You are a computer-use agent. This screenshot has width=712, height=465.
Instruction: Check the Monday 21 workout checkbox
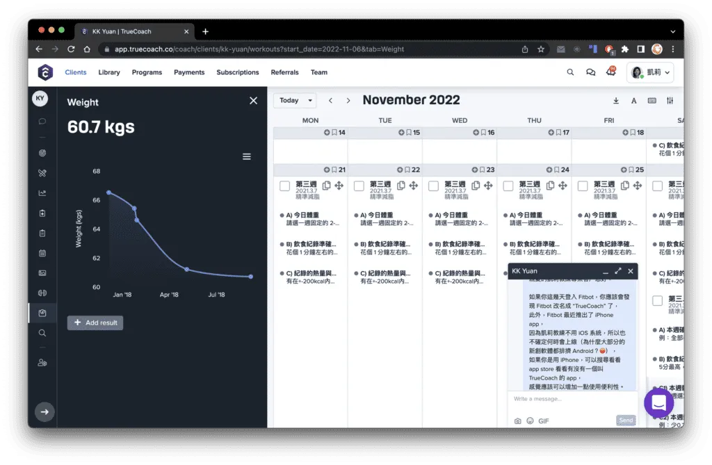coord(284,186)
